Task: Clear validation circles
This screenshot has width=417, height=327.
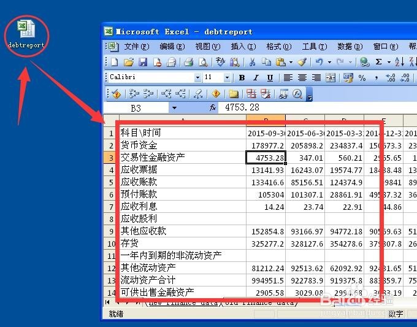Action: tap(266, 94)
